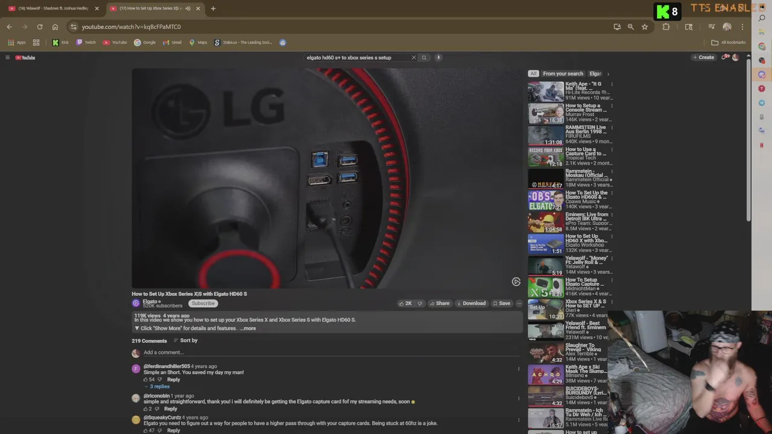Open YouTube notifications bell

[x=724, y=58]
